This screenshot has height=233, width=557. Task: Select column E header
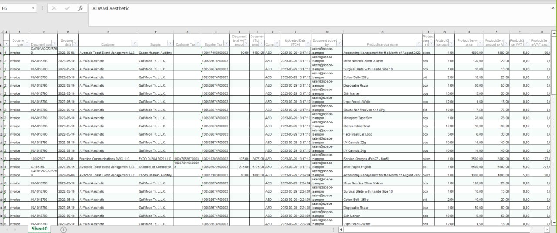(x=108, y=32)
